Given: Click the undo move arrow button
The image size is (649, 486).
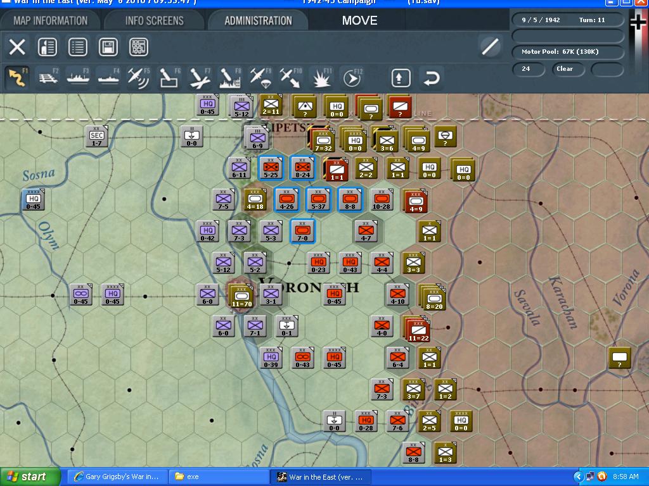Looking at the screenshot, I should click(431, 78).
